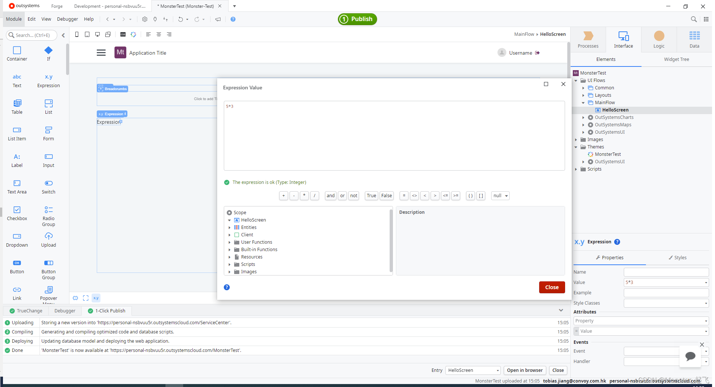
Task: Select the List widget icon
Action: 48,103
